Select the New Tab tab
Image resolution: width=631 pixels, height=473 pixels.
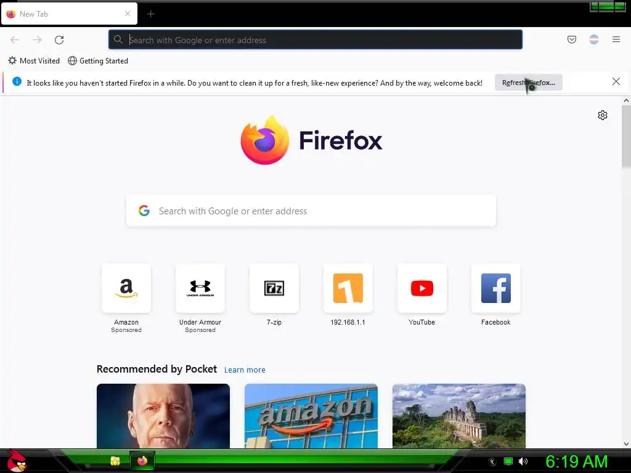click(x=69, y=14)
